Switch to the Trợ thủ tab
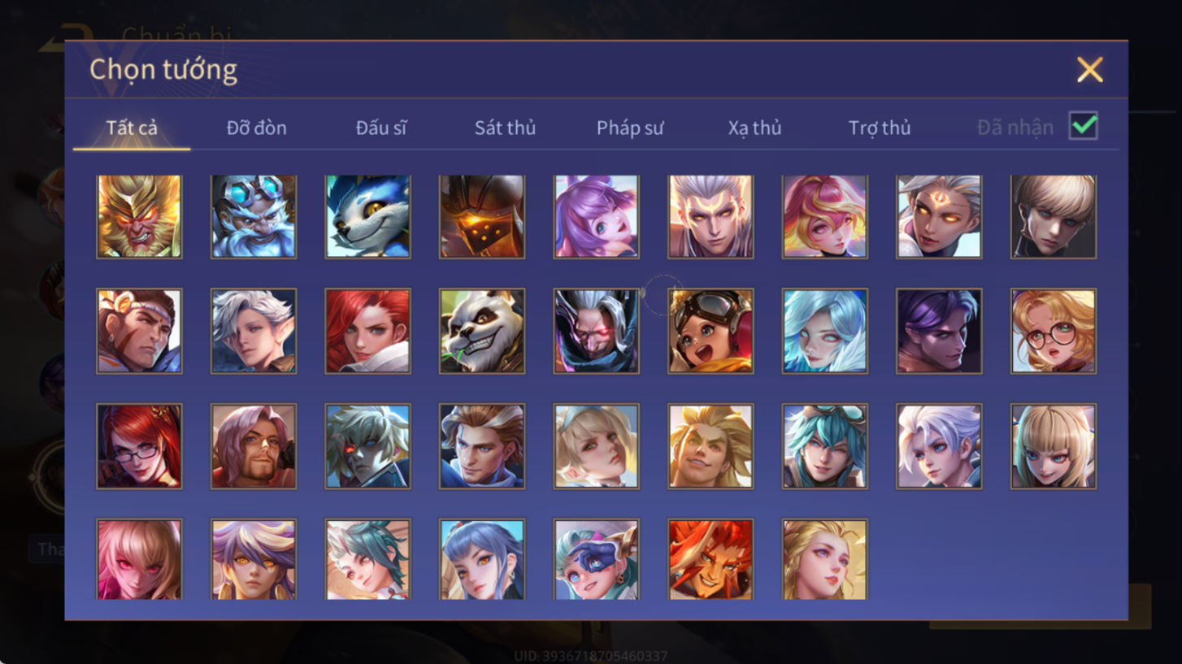The height and width of the screenshot is (664, 1182). (x=880, y=128)
